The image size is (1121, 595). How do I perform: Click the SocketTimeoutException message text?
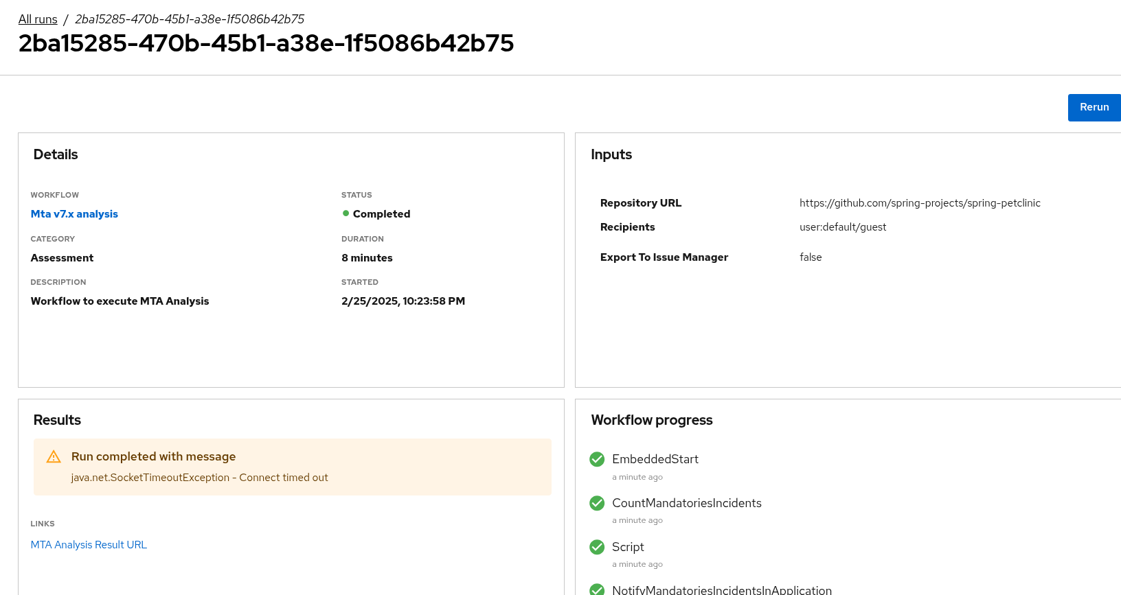pyautogui.click(x=199, y=478)
